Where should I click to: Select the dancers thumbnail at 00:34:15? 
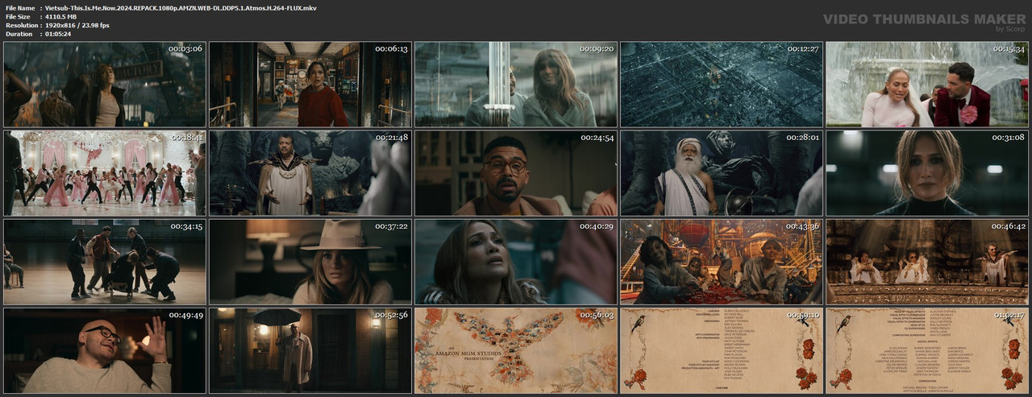point(105,262)
